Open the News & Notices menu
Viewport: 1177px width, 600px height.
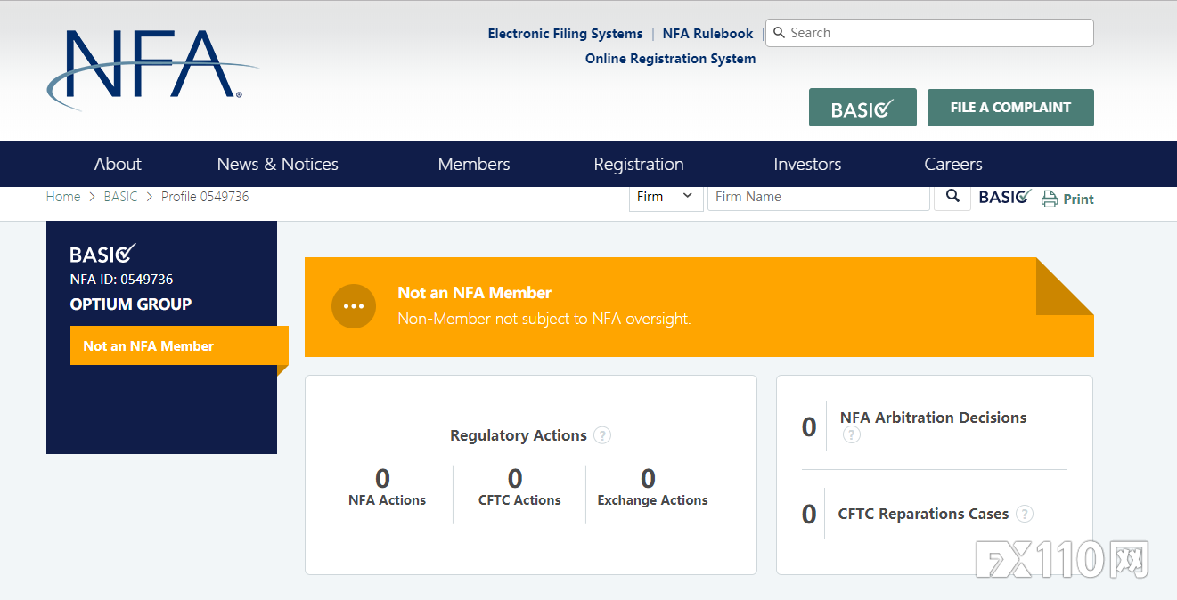[278, 164]
